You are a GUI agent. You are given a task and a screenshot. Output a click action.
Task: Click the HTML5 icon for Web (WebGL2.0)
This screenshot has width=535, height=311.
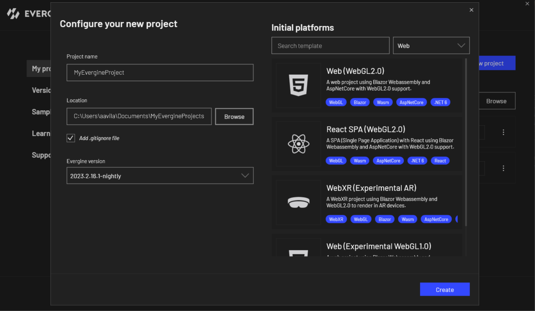click(x=299, y=85)
